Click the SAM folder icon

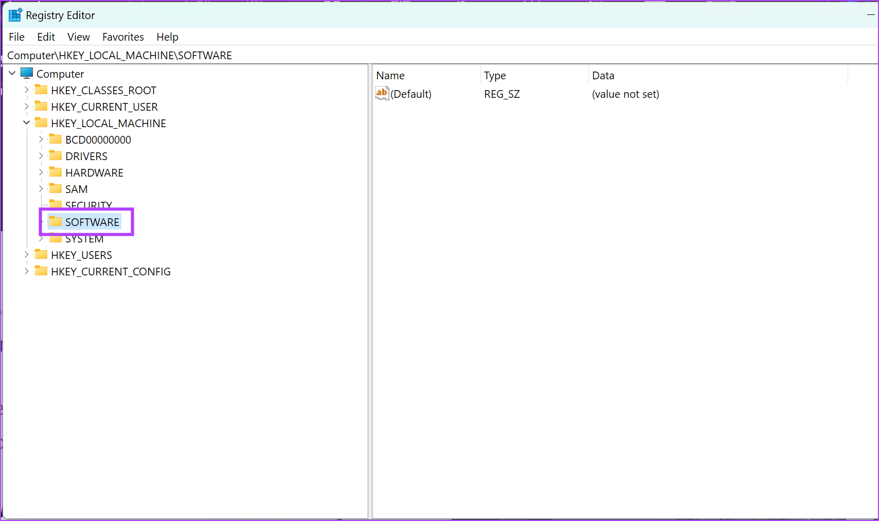(56, 189)
